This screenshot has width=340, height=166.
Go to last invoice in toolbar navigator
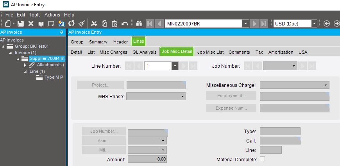tap(264, 23)
